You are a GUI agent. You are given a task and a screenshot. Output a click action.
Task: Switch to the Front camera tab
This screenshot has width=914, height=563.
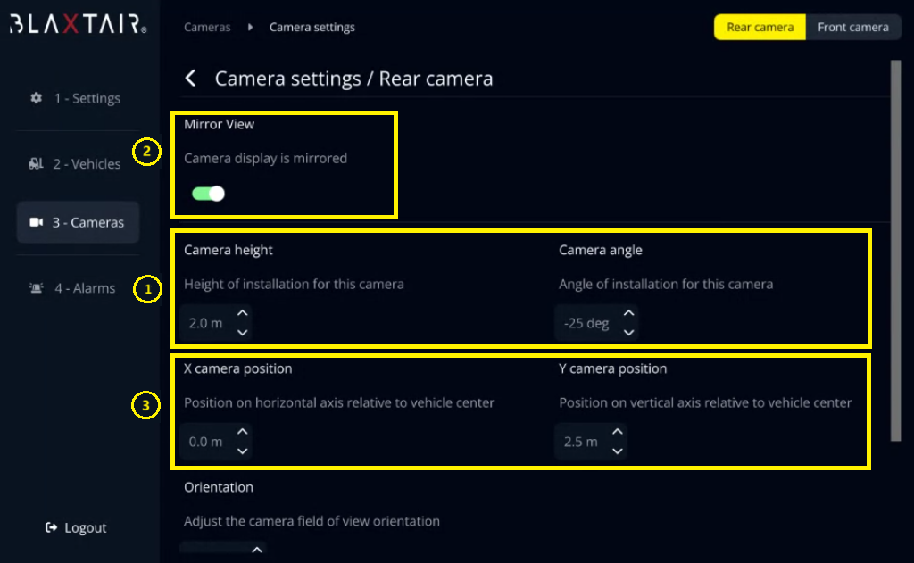click(x=852, y=27)
